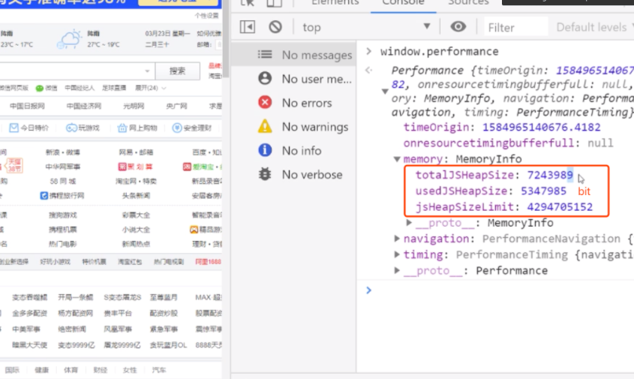Open the 阿里1688 red link
Viewport: 634px width, 379px height.
tap(209, 262)
